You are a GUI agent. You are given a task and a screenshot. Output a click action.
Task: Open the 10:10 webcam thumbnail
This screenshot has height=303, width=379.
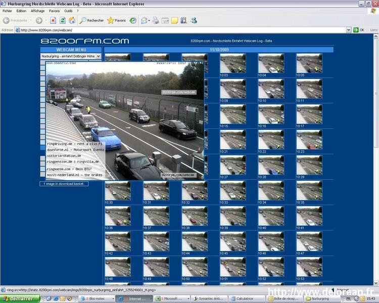[271, 89]
